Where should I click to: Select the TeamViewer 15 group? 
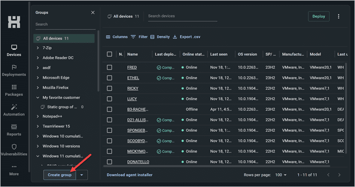[x=56, y=126]
